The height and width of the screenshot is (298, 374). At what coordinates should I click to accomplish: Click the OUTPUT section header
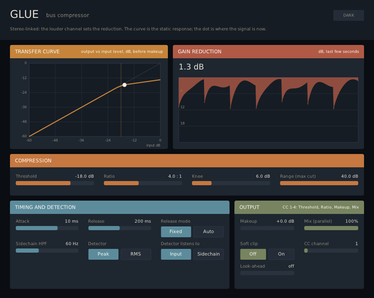click(299, 207)
